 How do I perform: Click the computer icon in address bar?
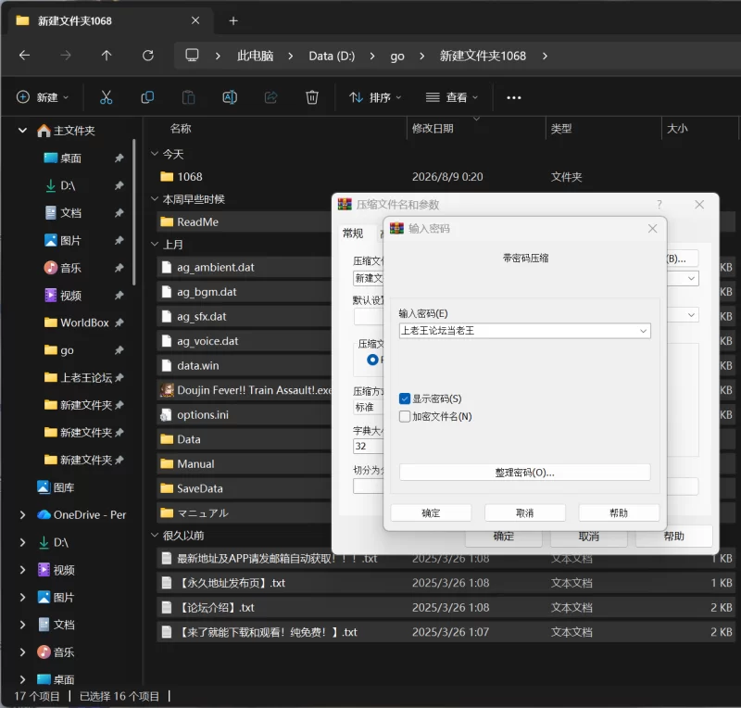point(192,56)
